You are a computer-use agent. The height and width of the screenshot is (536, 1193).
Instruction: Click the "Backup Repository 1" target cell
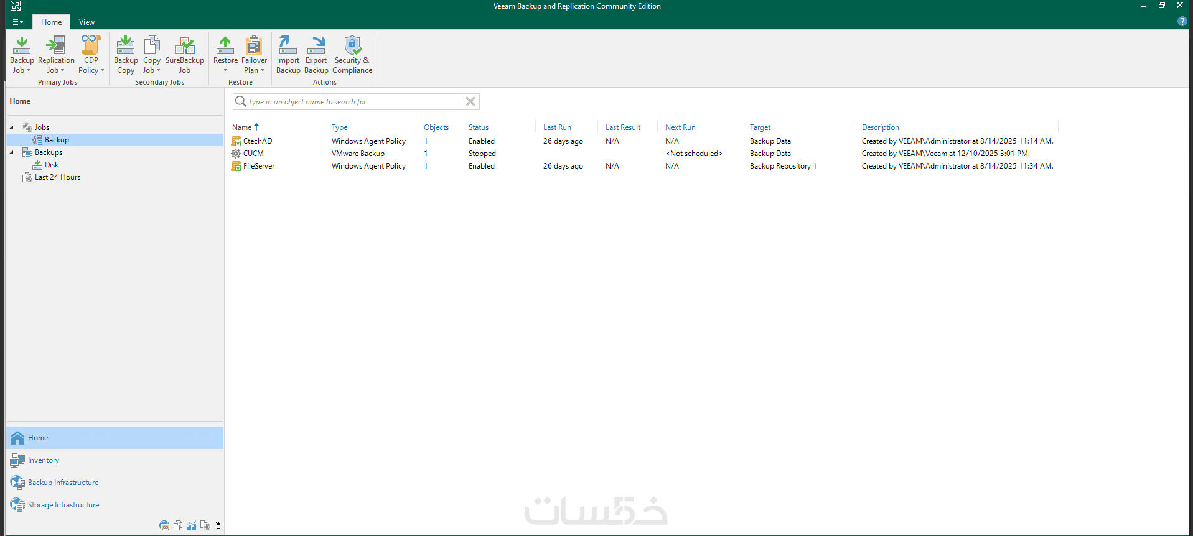coord(783,166)
